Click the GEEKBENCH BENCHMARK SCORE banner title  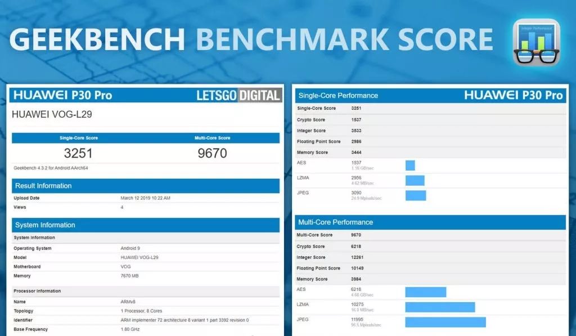click(251, 39)
